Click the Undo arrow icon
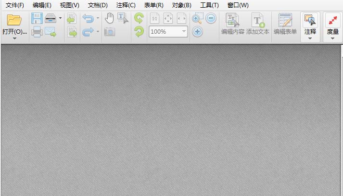 (88, 19)
